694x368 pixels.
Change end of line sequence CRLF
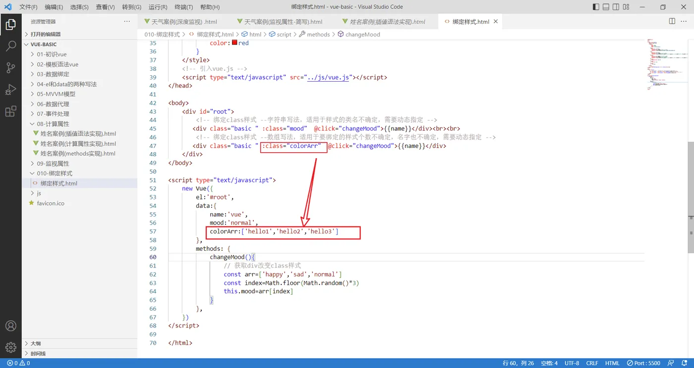click(x=592, y=363)
